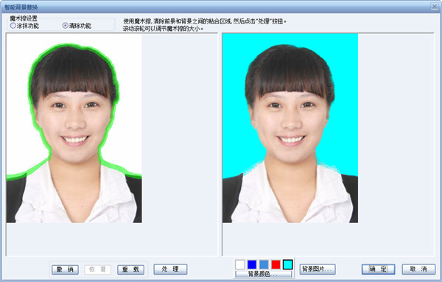Click the instruction text about 魔术擦

click(x=205, y=25)
